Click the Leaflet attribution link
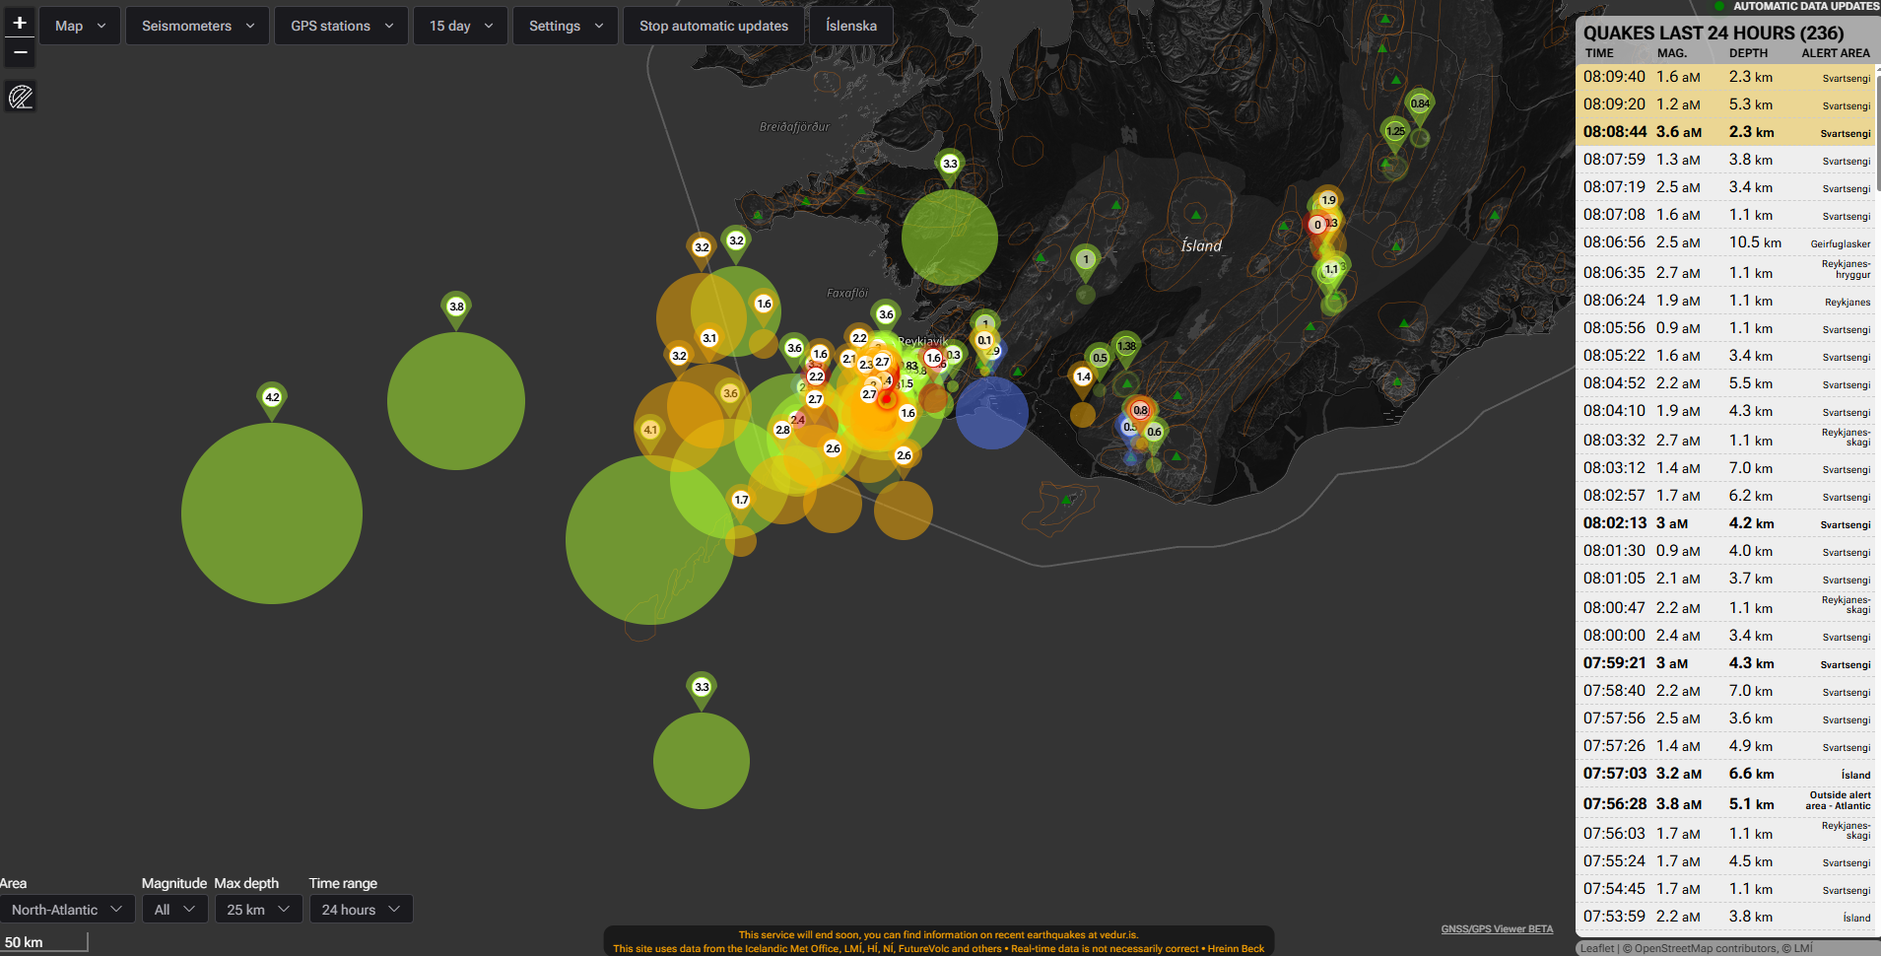This screenshot has height=956, width=1881. coord(1597,949)
